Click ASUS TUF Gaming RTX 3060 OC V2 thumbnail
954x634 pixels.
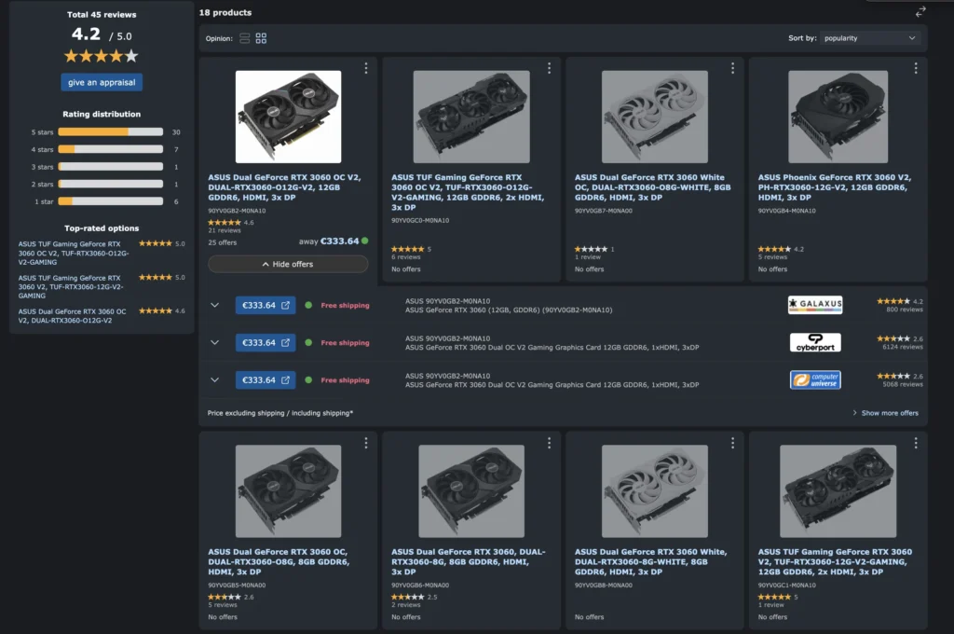pyautogui.click(x=471, y=117)
